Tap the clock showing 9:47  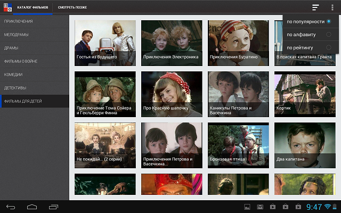tap(314, 207)
